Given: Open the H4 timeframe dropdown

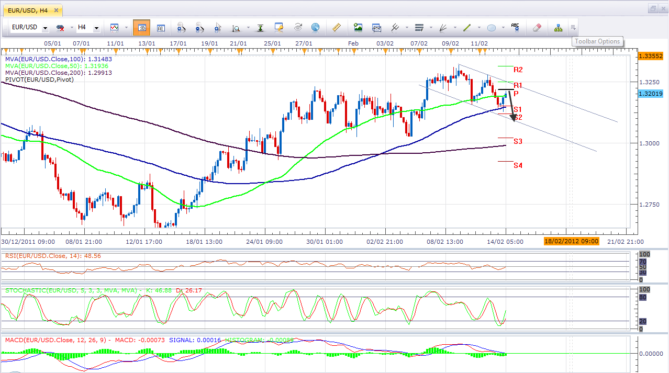Looking at the screenshot, I should pos(96,28).
